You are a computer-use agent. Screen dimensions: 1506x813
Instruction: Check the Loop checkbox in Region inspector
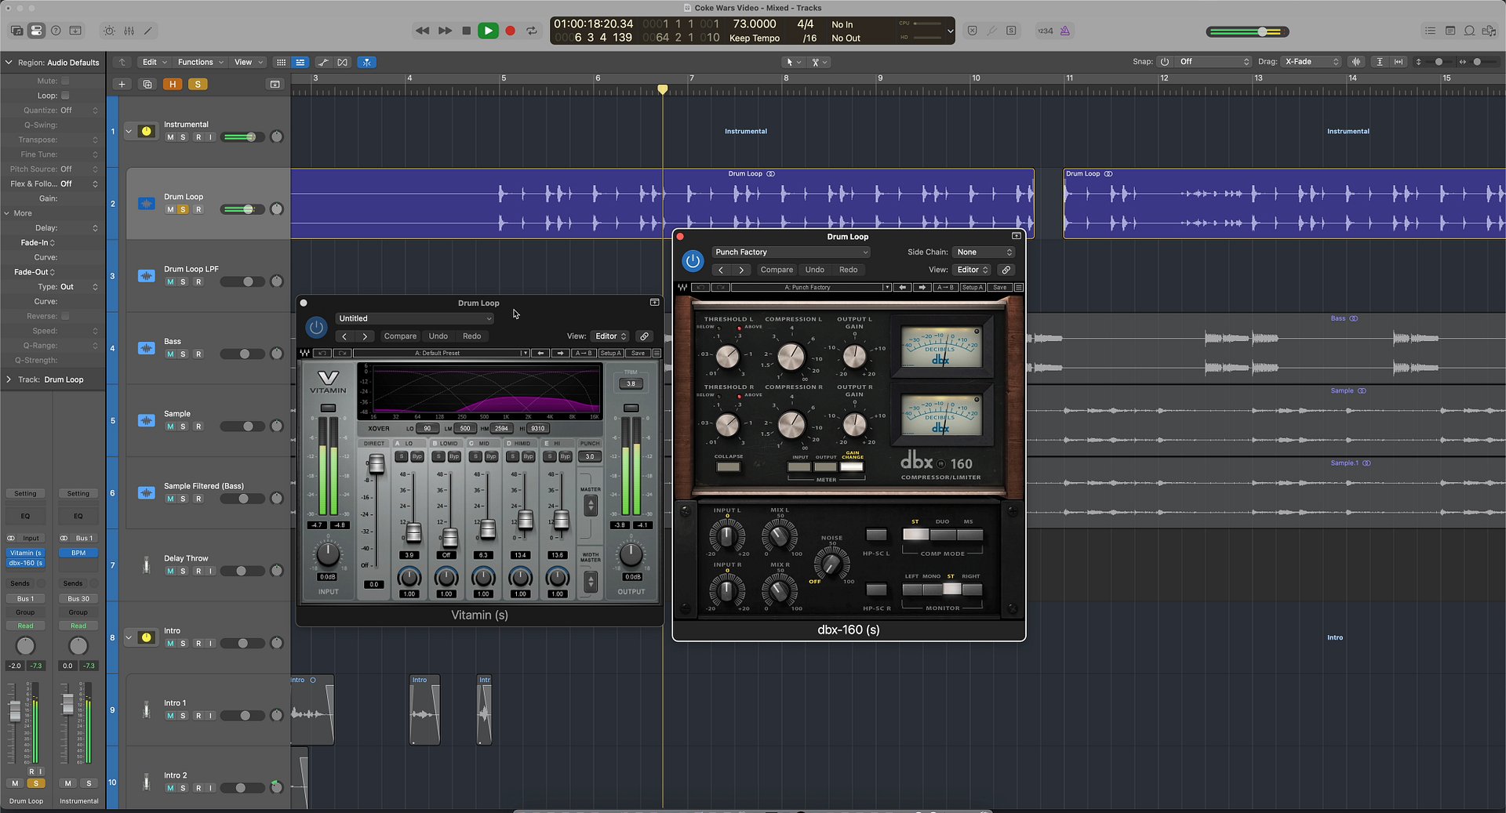(65, 96)
